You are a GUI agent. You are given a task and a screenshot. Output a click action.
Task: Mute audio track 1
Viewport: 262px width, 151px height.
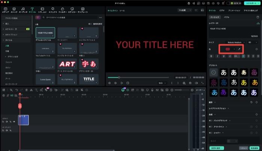click(x=7, y=130)
